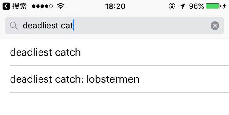This screenshot has height=115, width=229.
Task: Tap the Wi-Fi status icon
Action: [61, 6]
